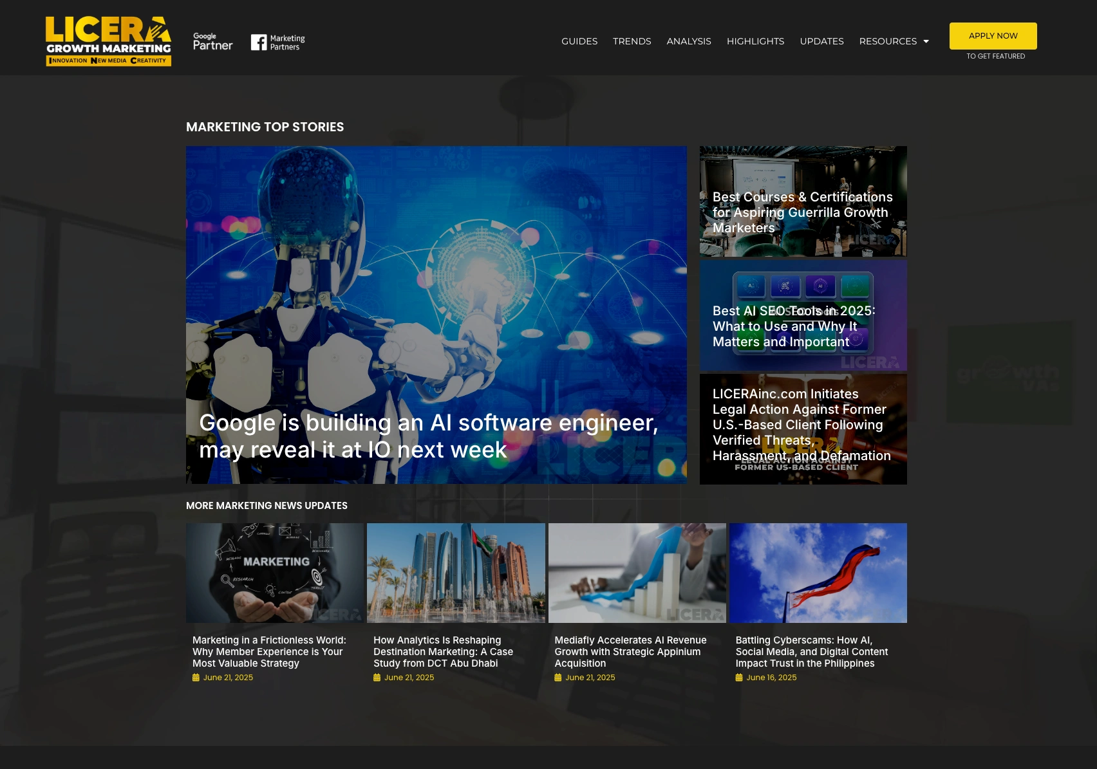Click calendar icon beside June 16, 2025
The height and width of the screenshot is (769, 1097).
(739, 678)
